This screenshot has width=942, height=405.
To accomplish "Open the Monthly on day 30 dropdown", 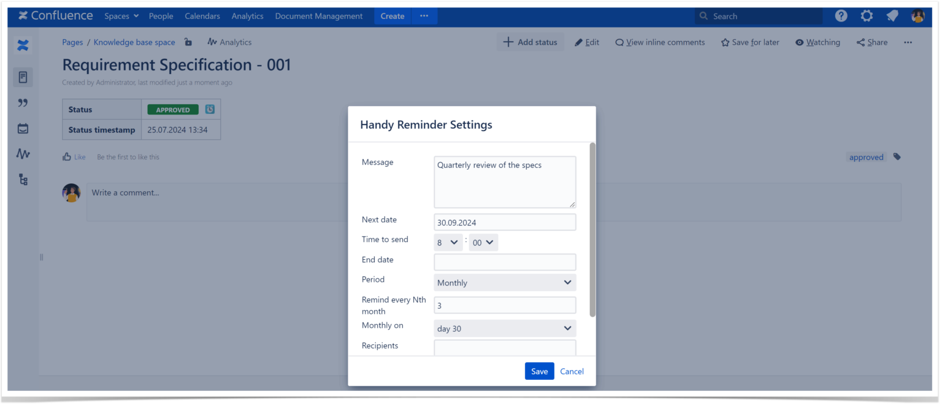I will [505, 328].
